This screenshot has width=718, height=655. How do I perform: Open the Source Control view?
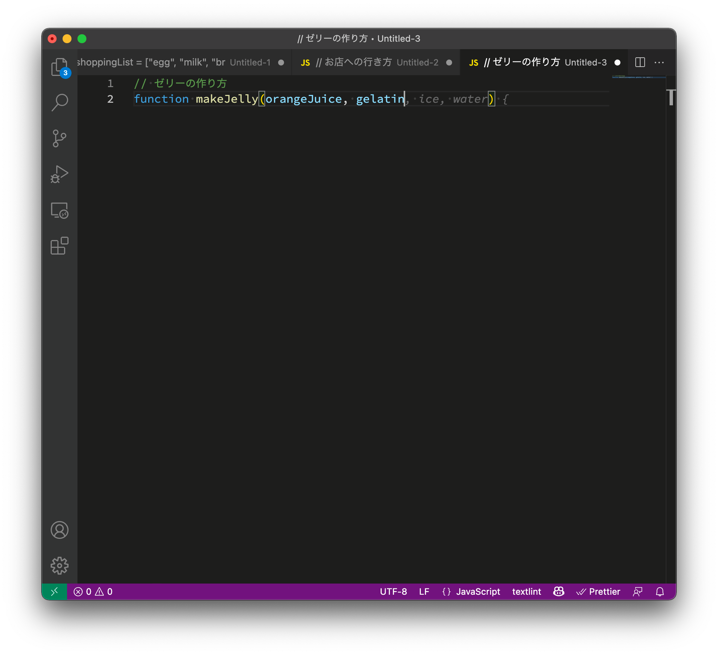(59, 138)
